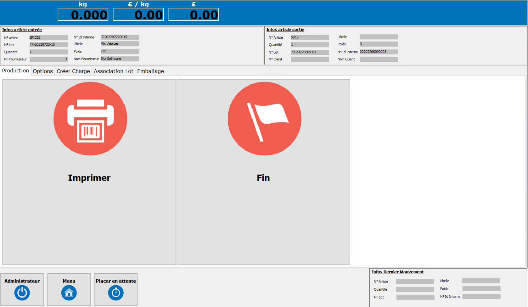Click the kg weight display
The width and height of the screenshot is (528, 307).
(x=83, y=14)
